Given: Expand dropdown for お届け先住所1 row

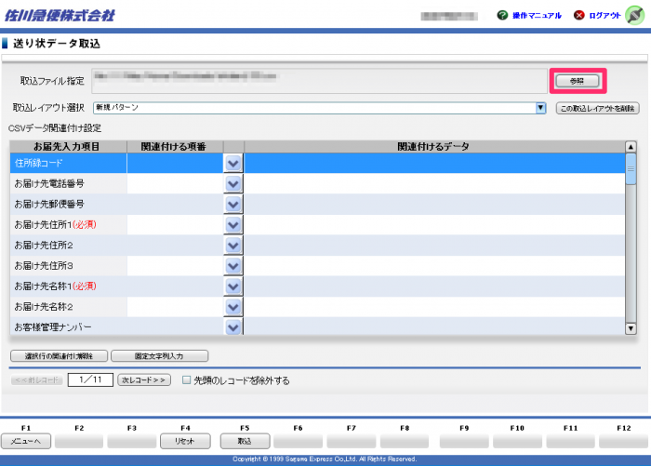Looking at the screenshot, I should (233, 225).
